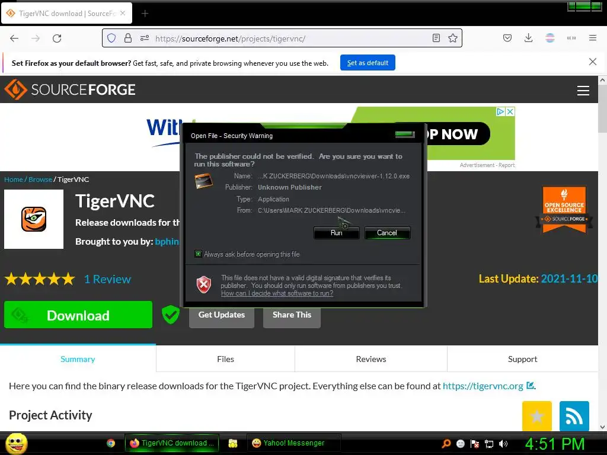Click the Last Update 2021-11-10 date
Screen dimensions: 607x455
tap(569, 278)
